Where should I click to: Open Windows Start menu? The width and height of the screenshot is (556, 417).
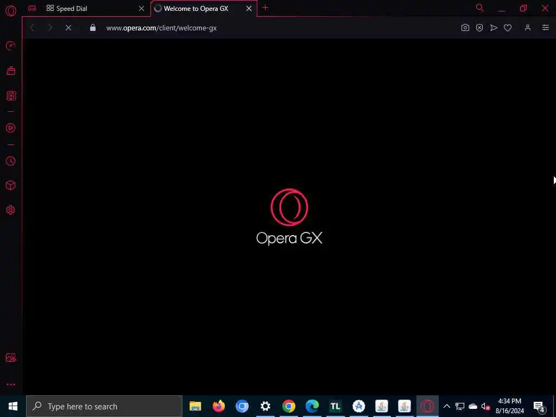13,406
